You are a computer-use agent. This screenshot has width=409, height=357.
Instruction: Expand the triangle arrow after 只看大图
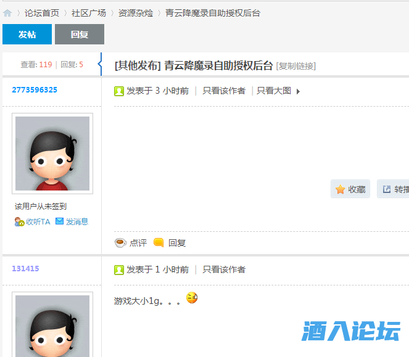coord(298,91)
